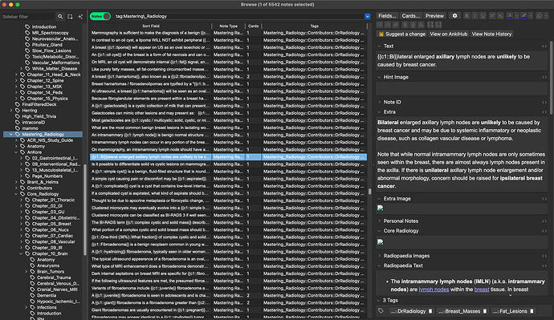Select Brain_Tumors tag in sidebar
This screenshot has width=554, height=320.
51,272
